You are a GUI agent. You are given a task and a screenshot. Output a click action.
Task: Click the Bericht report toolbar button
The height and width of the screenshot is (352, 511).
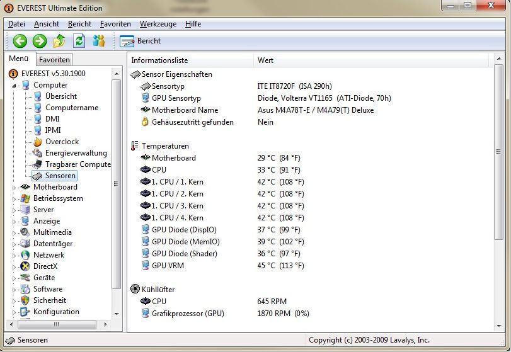click(x=140, y=41)
